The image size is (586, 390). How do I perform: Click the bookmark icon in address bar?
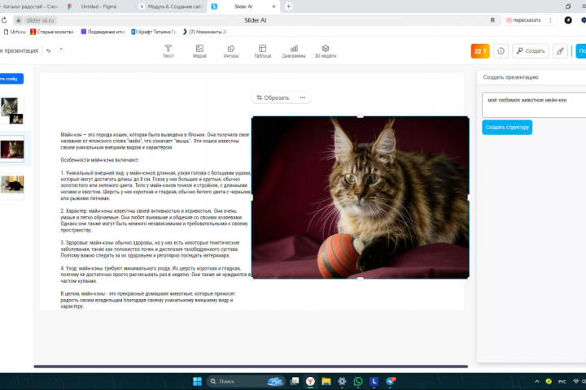coord(492,20)
